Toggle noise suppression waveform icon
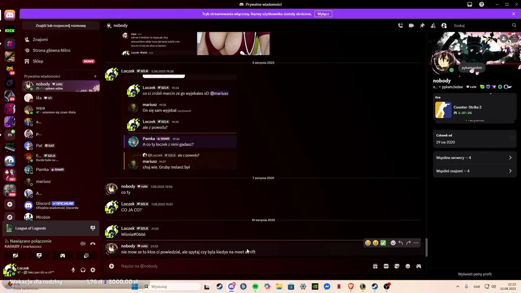The image size is (521, 293). (83, 244)
